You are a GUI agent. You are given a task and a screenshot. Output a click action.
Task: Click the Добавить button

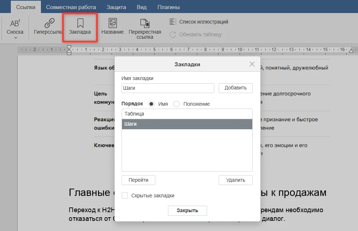[236, 88]
